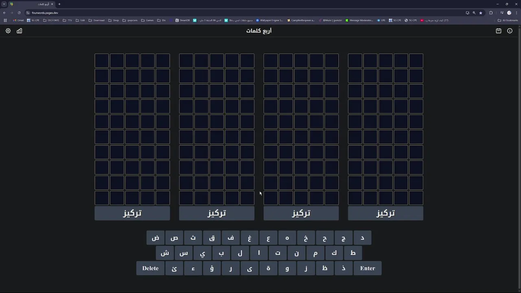
Task: Click تركيز button under the rightmost grid
Action: [385, 213]
